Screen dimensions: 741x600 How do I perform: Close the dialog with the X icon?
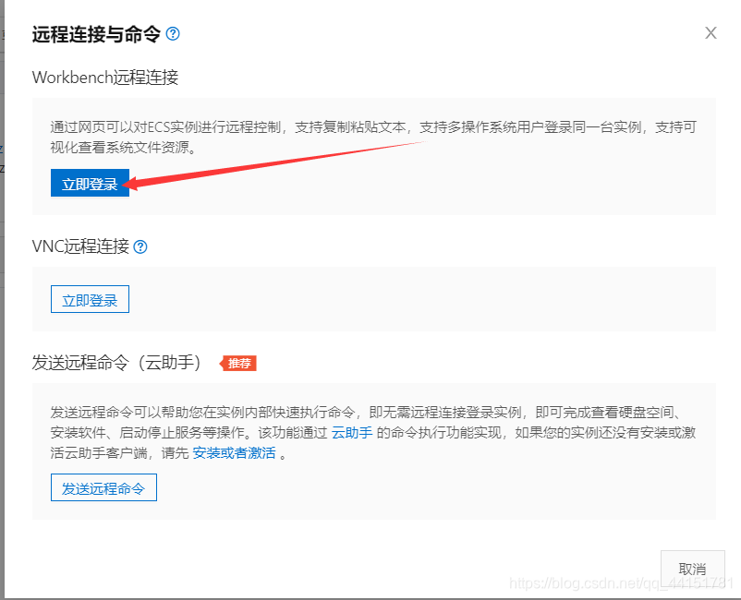[711, 33]
